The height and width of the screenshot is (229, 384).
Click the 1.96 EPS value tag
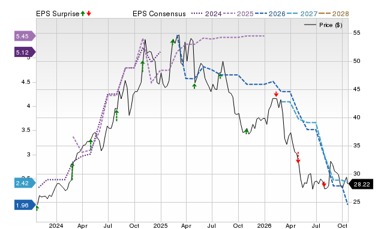(x=25, y=205)
